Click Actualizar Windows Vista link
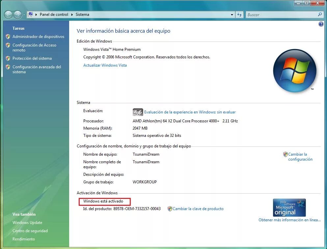 coord(105,65)
